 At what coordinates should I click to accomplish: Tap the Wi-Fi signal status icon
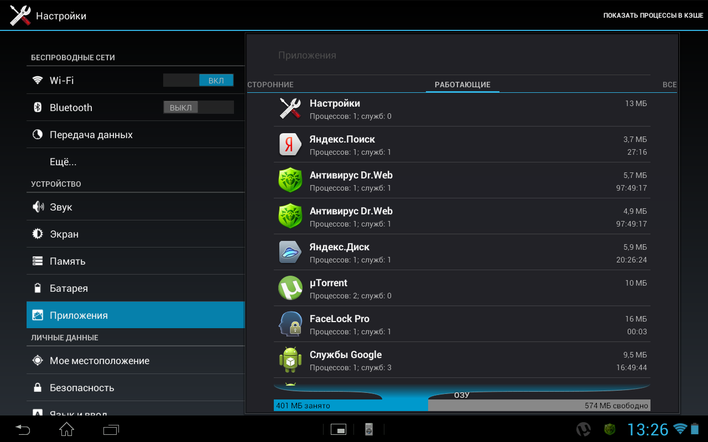point(680,429)
